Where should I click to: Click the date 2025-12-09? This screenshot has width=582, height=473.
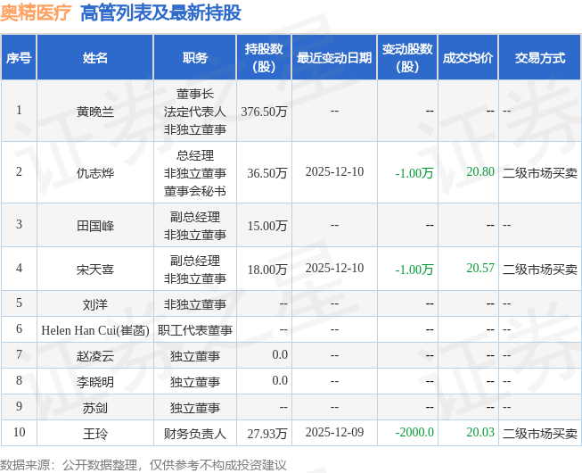[334, 432]
